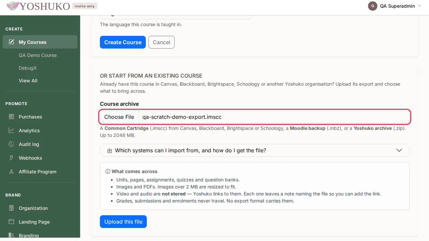This screenshot has width=429, height=241.
Task: Click the Create Course button
Action: 123,42
